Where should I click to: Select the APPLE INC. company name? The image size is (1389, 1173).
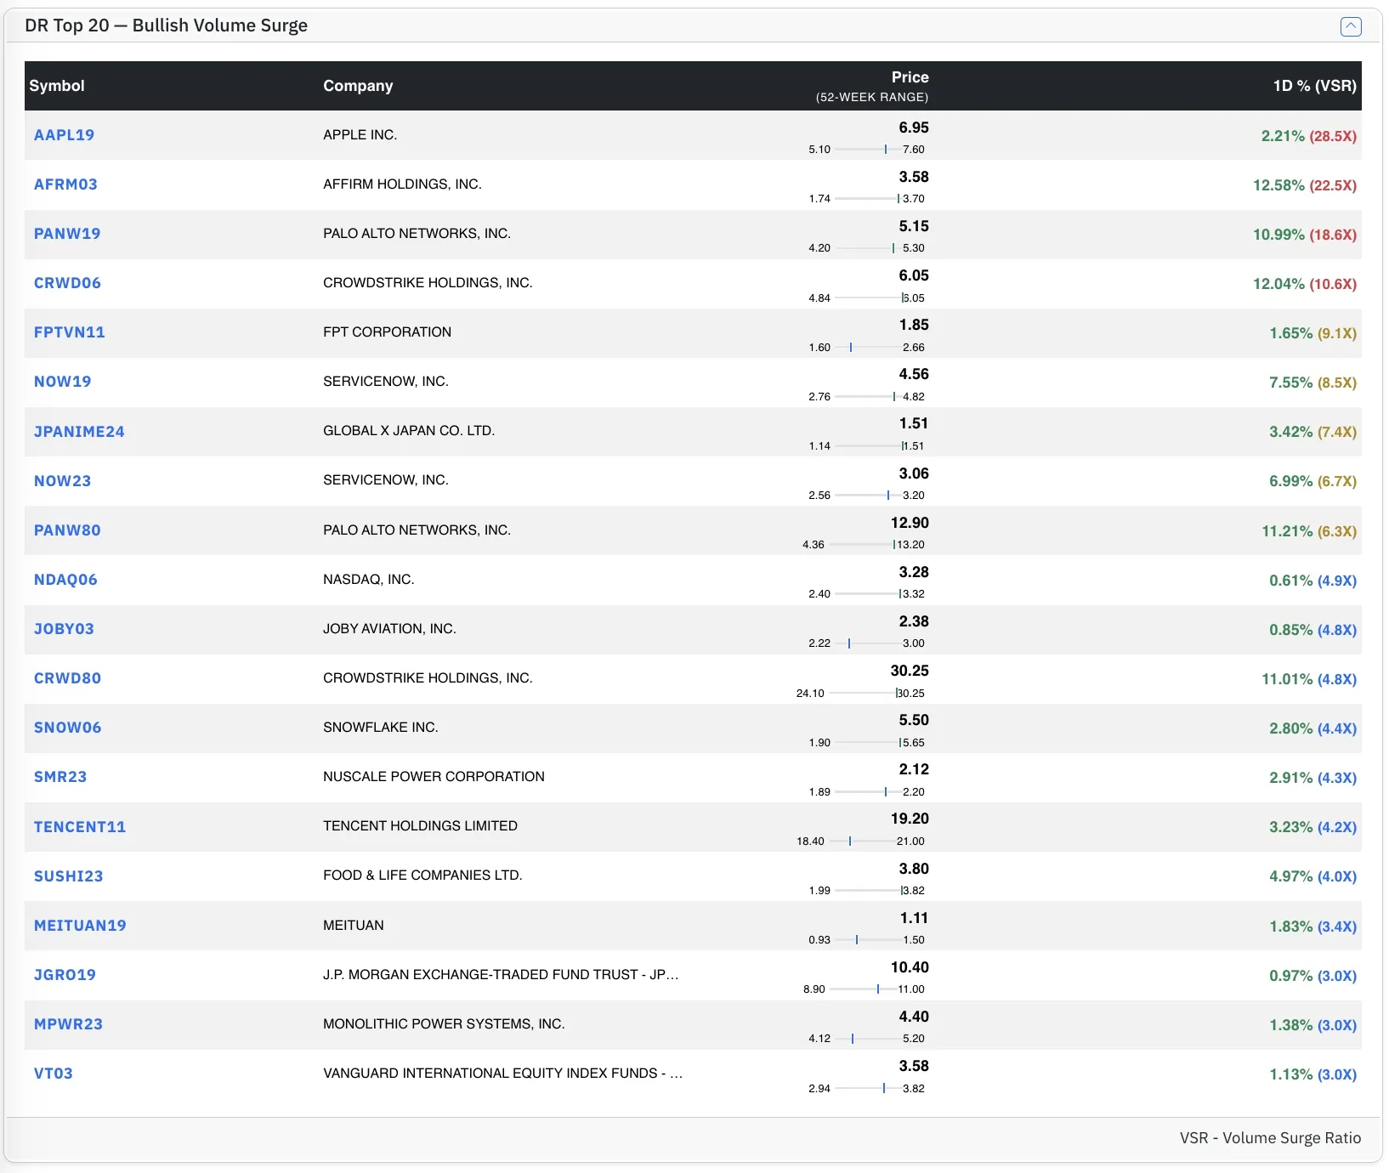[x=360, y=135]
